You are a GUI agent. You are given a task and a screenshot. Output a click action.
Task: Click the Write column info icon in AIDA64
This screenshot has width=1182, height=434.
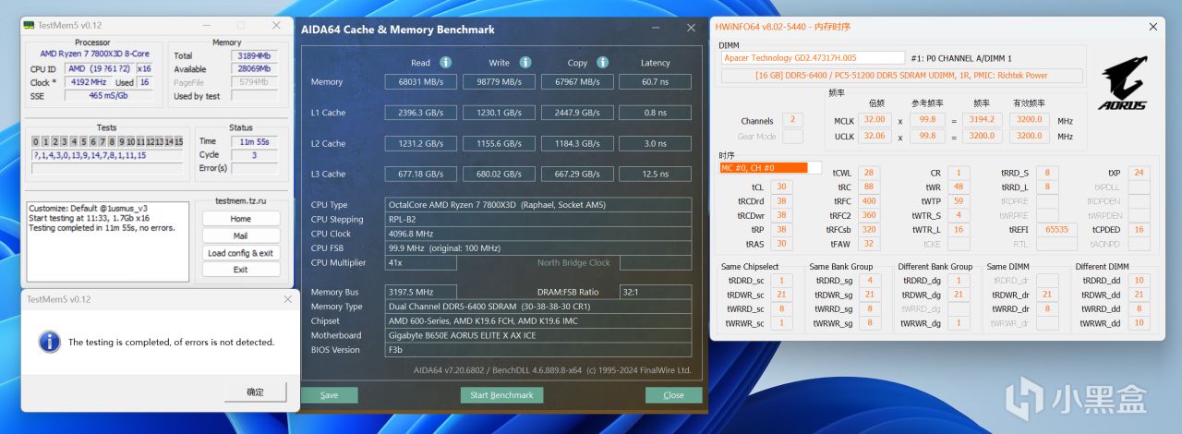point(525,62)
